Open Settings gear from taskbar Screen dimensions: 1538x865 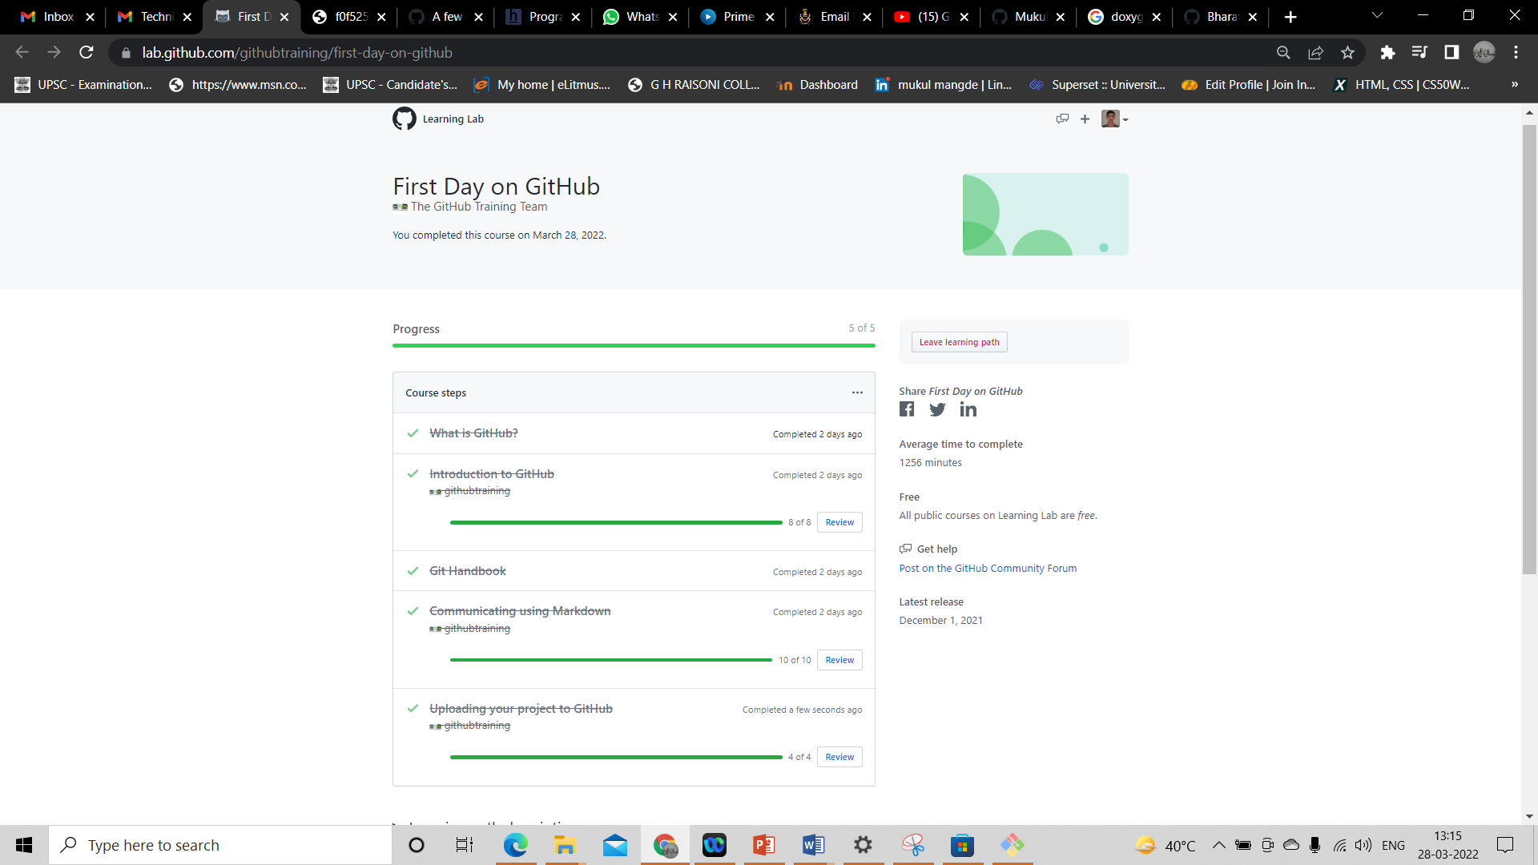click(x=863, y=845)
